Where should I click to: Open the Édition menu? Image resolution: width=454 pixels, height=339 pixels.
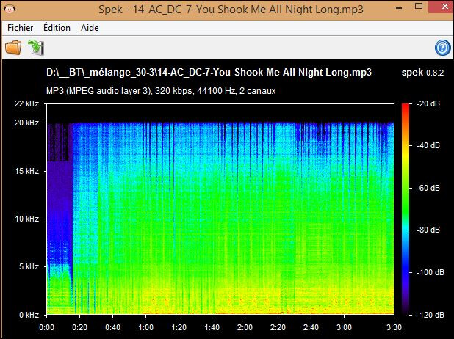tap(57, 28)
